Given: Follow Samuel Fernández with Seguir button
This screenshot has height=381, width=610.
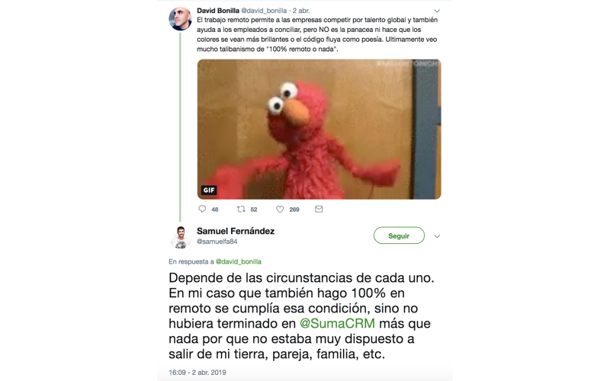Looking at the screenshot, I should point(399,235).
